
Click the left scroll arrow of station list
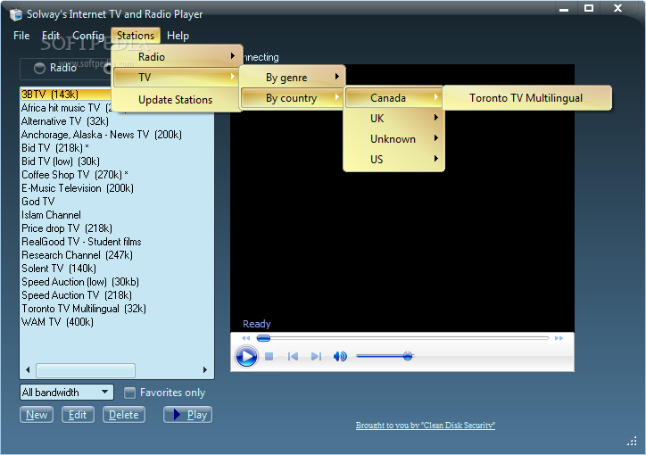(28, 370)
